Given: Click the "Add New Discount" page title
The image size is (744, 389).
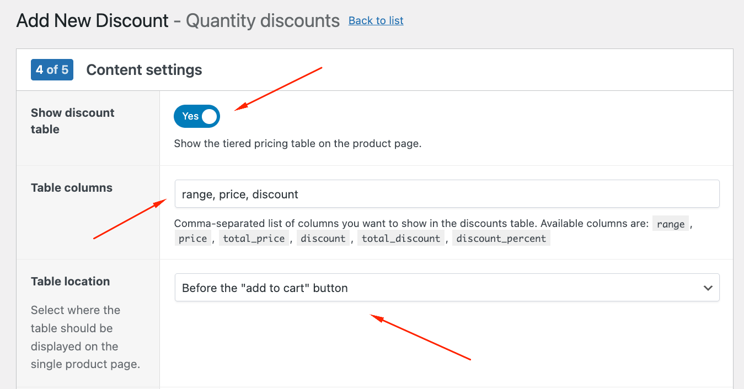Looking at the screenshot, I should [x=92, y=20].
